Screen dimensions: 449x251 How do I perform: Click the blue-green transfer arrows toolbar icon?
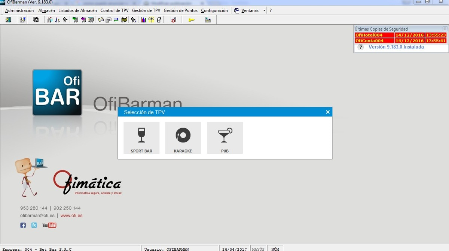(116, 20)
